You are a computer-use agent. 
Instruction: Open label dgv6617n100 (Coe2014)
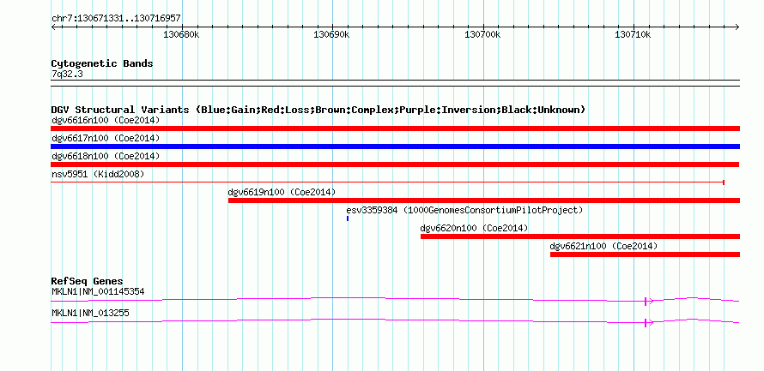[106, 138]
